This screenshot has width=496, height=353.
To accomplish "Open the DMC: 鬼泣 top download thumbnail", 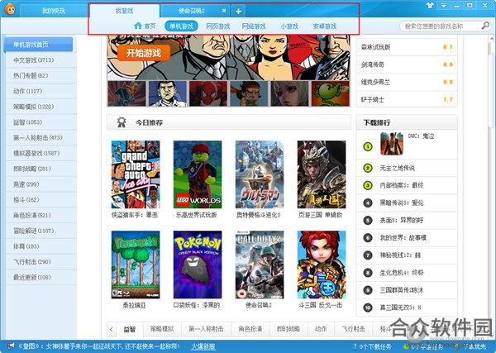I will click(x=392, y=144).
